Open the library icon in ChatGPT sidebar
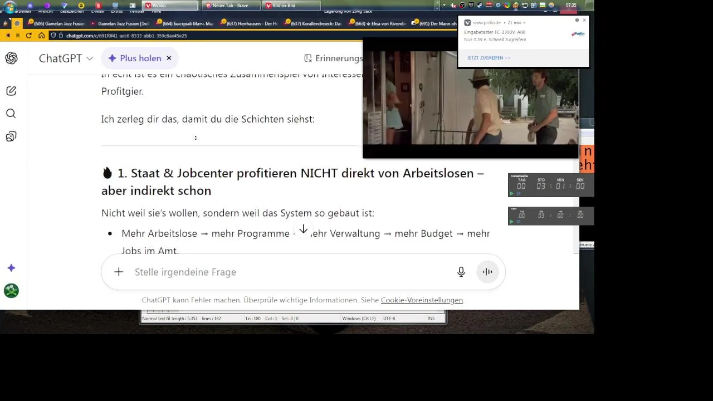The image size is (713, 401). [x=11, y=136]
